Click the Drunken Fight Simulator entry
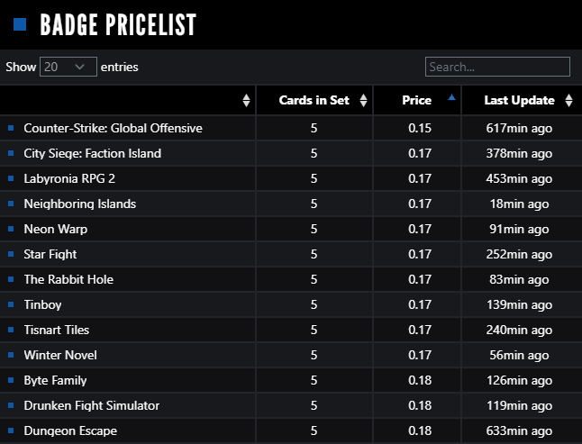This screenshot has height=444, width=582. click(92, 405)
